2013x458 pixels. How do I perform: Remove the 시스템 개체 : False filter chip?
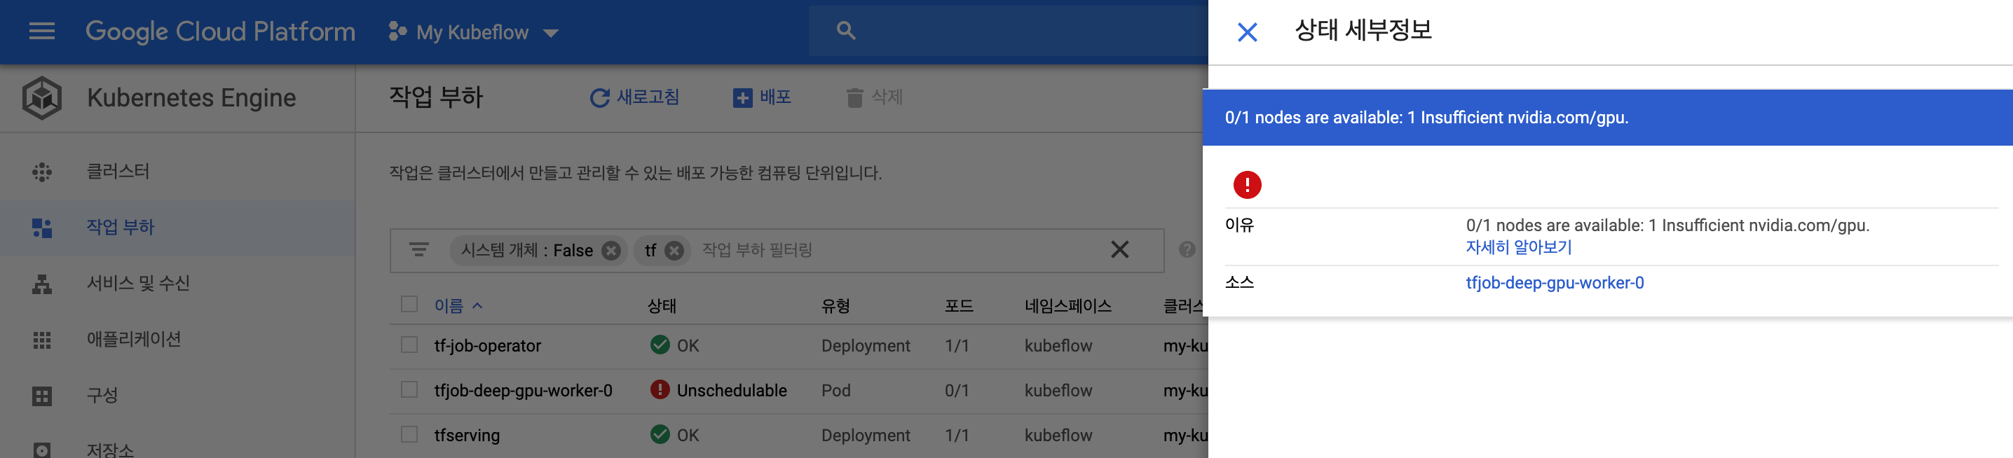[611, 251]
